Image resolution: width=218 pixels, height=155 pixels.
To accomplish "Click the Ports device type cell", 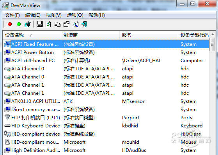I will tap(186, 118).
